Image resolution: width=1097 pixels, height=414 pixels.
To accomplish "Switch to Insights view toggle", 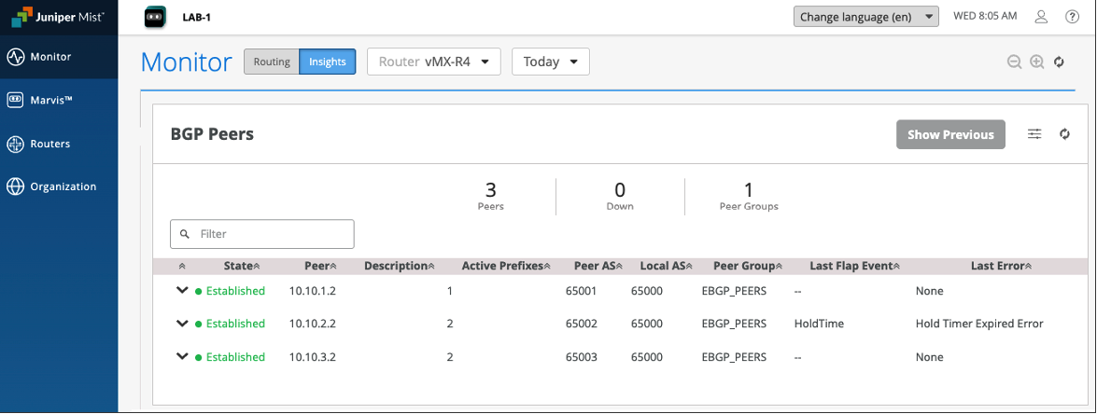I will [x=328, y=62].
